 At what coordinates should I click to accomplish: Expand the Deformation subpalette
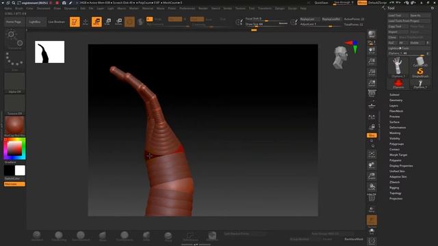[398, 128]
